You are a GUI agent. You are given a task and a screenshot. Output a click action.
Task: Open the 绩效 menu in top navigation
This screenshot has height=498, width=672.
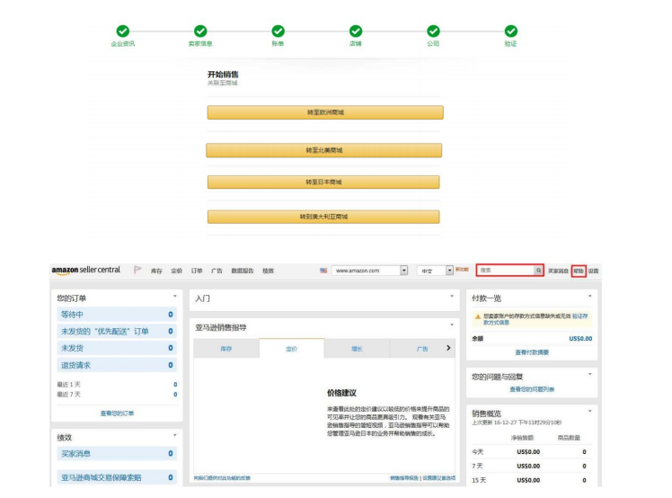click(x=269, y=271)
